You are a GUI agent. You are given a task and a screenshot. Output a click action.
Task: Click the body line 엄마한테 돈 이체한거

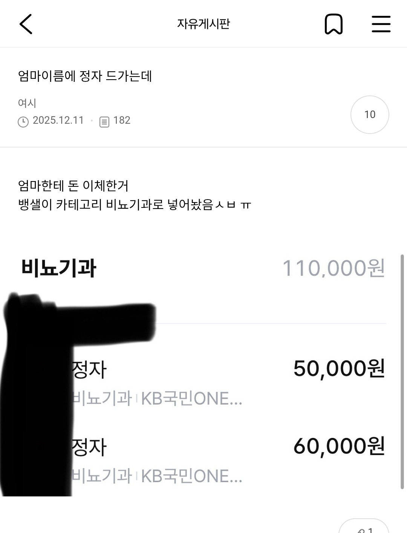[73, 186]
